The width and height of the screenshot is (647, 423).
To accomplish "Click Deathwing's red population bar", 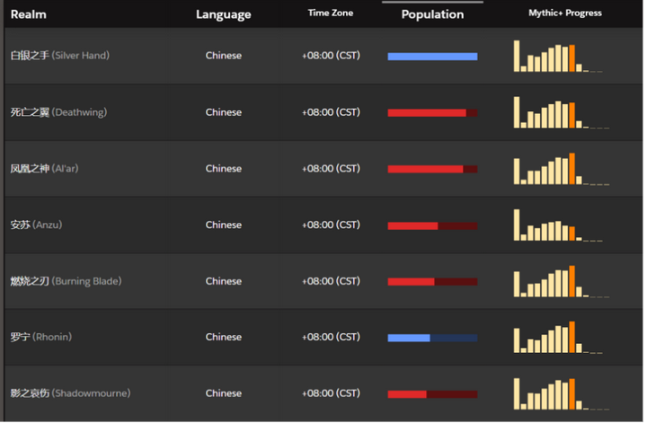I will [432, 113].
